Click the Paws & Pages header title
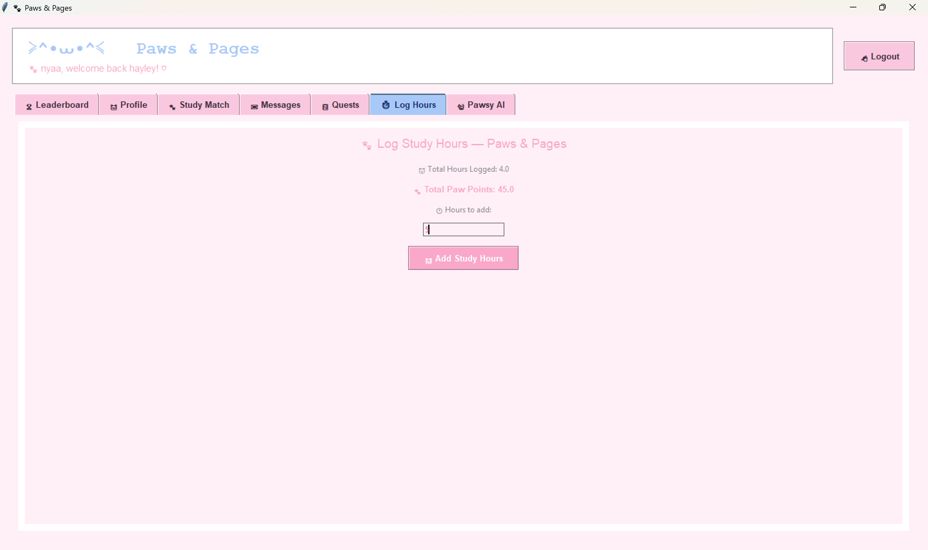Image resolution: width=928 pixels, height=550 pixels. (x=197, y=49)
